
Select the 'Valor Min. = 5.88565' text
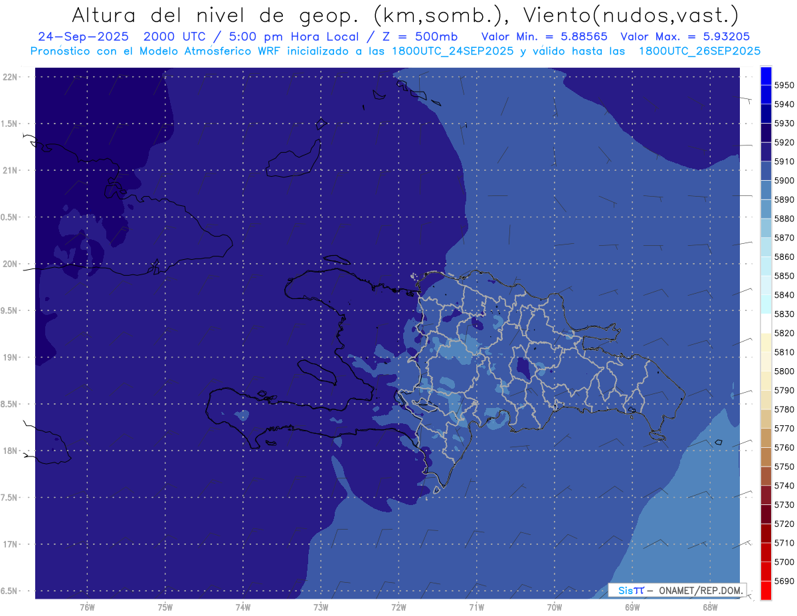(544, 37)
